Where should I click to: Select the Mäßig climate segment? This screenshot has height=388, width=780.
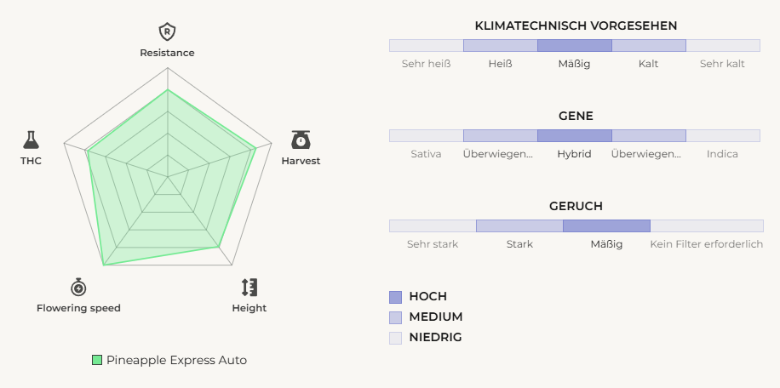(574, 46)
